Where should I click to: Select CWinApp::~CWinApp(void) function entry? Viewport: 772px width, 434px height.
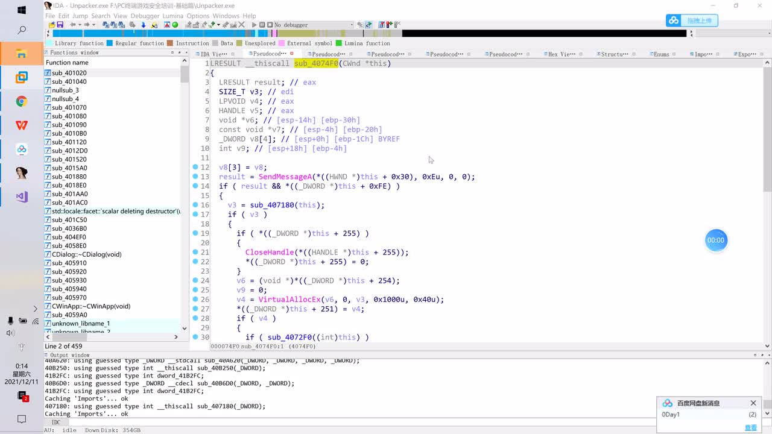(113, 306)
